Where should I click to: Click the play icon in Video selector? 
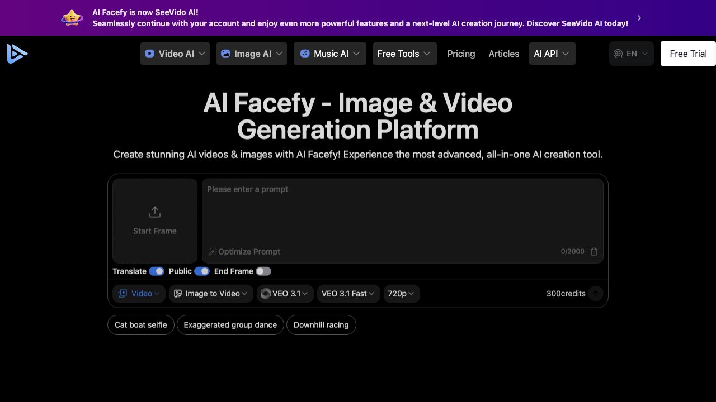tap(123, 294)
